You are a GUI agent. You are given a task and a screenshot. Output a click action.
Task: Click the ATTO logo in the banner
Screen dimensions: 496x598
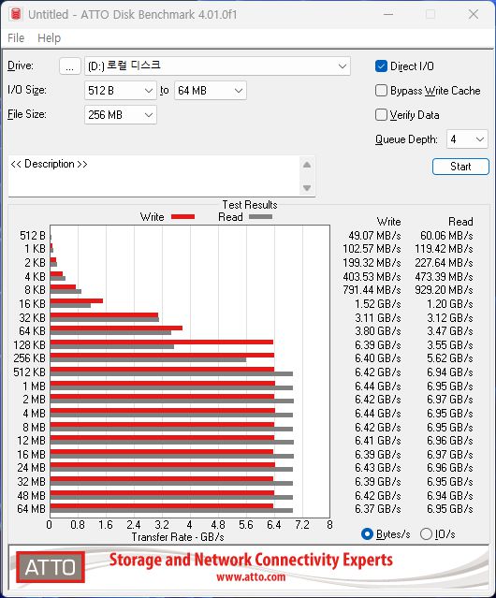(51, 567)
